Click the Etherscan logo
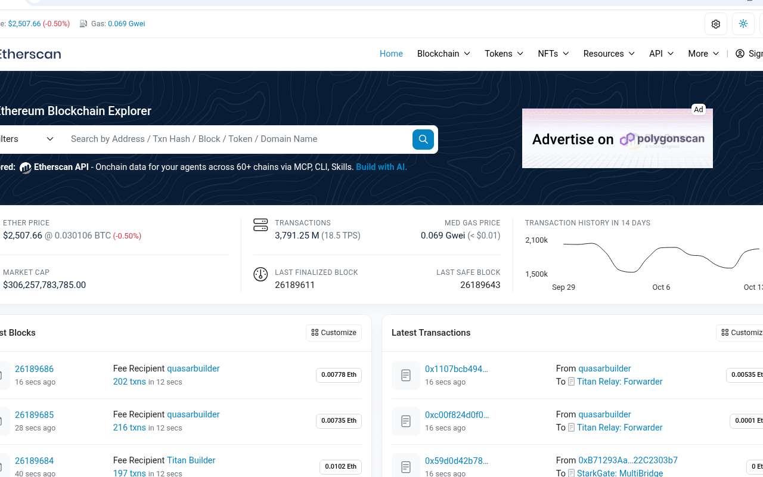The image size is (763, 477). click(30, 54)
